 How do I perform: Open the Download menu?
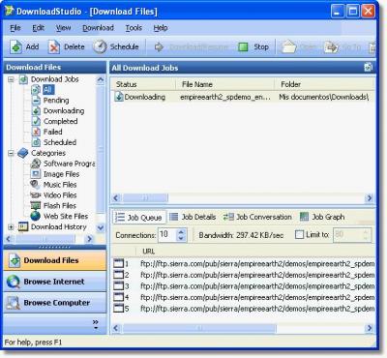coord(98,28)
